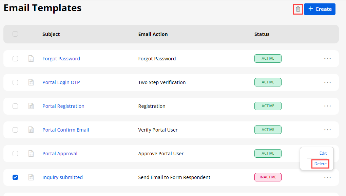Click the Create button
Image resolution: width=346 pixels, height=196 pixels.
pos(320,9)
